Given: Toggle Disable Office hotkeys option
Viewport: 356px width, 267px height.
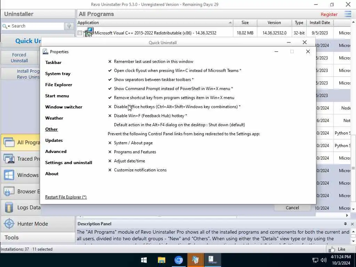Looking at the screenshot, I should pos(174,107).
